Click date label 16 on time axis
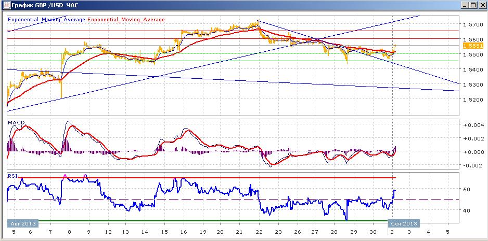Screen dimensions: 488x241 184,232
